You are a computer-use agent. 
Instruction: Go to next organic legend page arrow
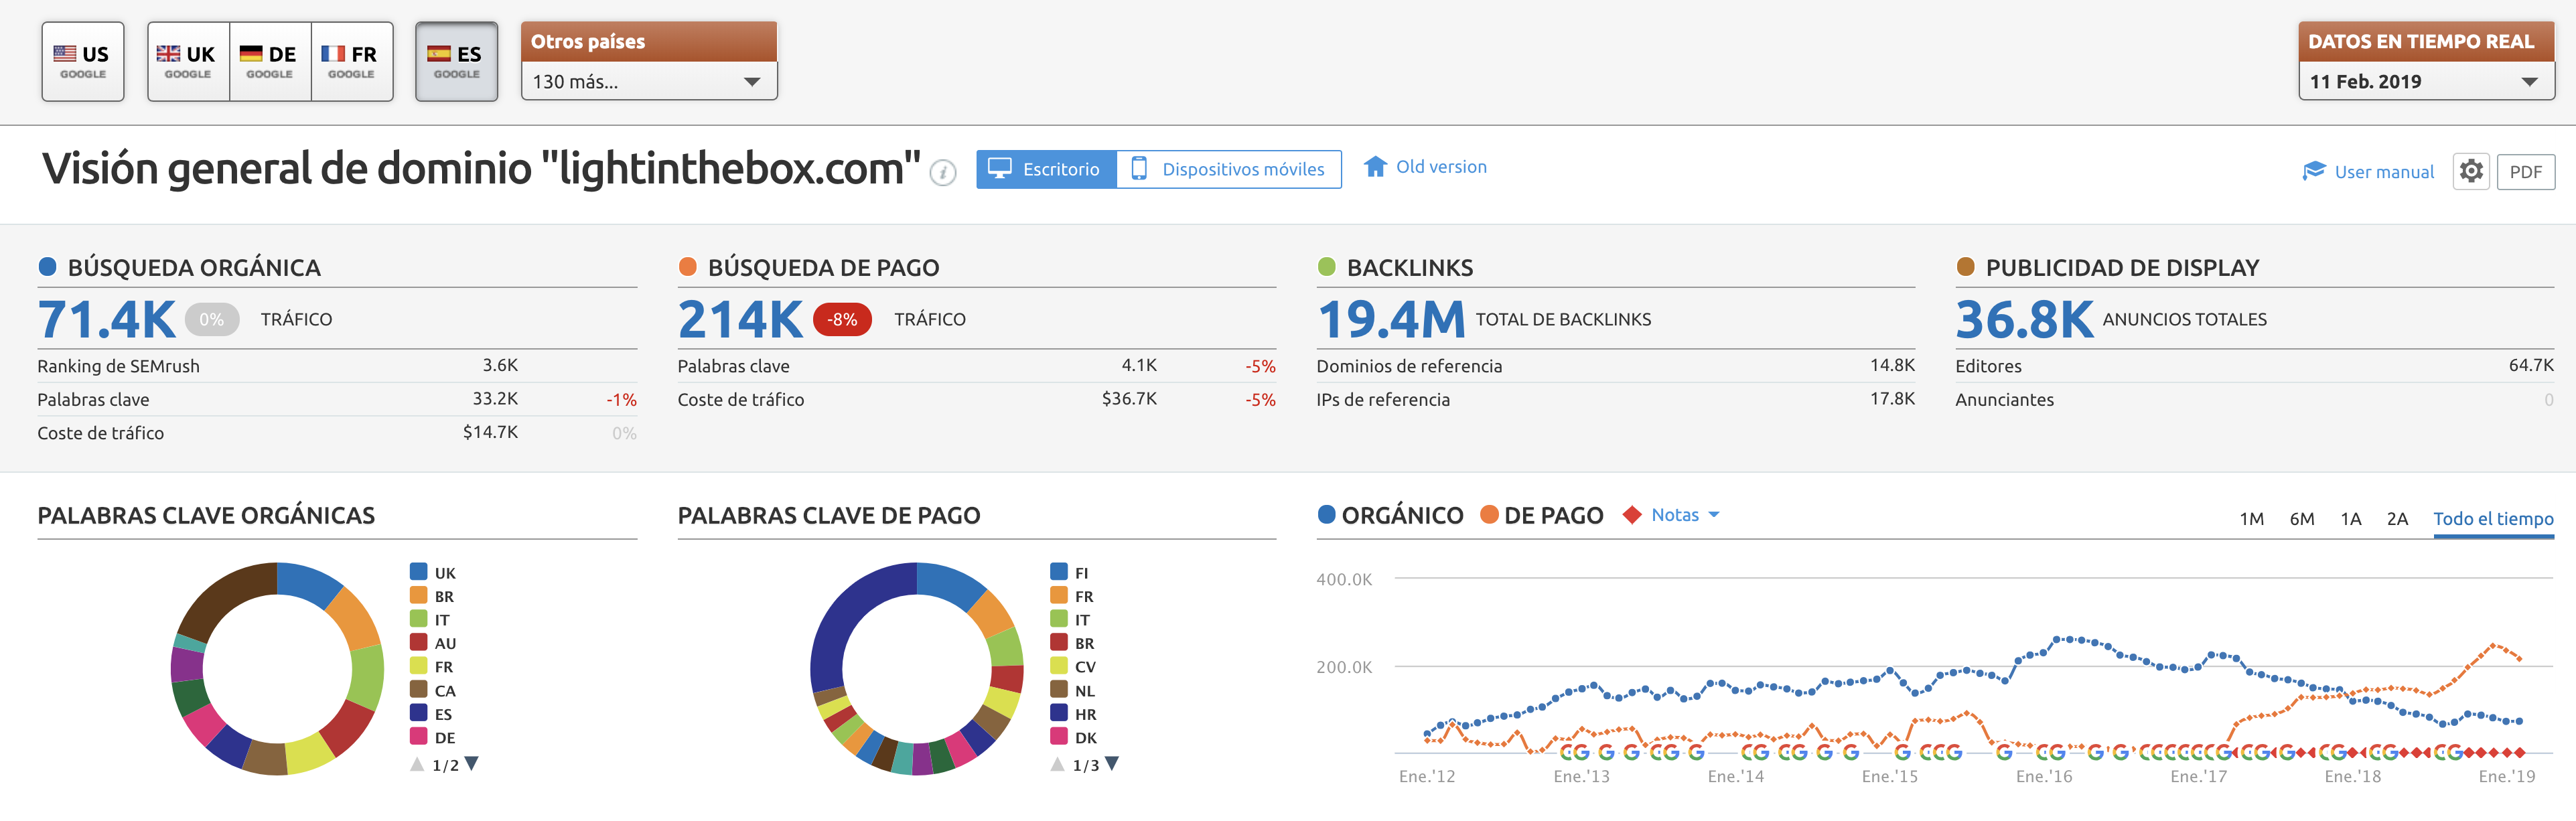point(472,764)
